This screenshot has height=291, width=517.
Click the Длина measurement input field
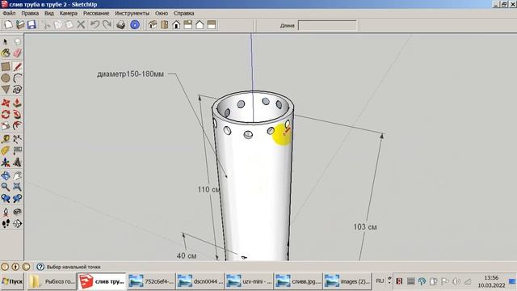(327, 25)
